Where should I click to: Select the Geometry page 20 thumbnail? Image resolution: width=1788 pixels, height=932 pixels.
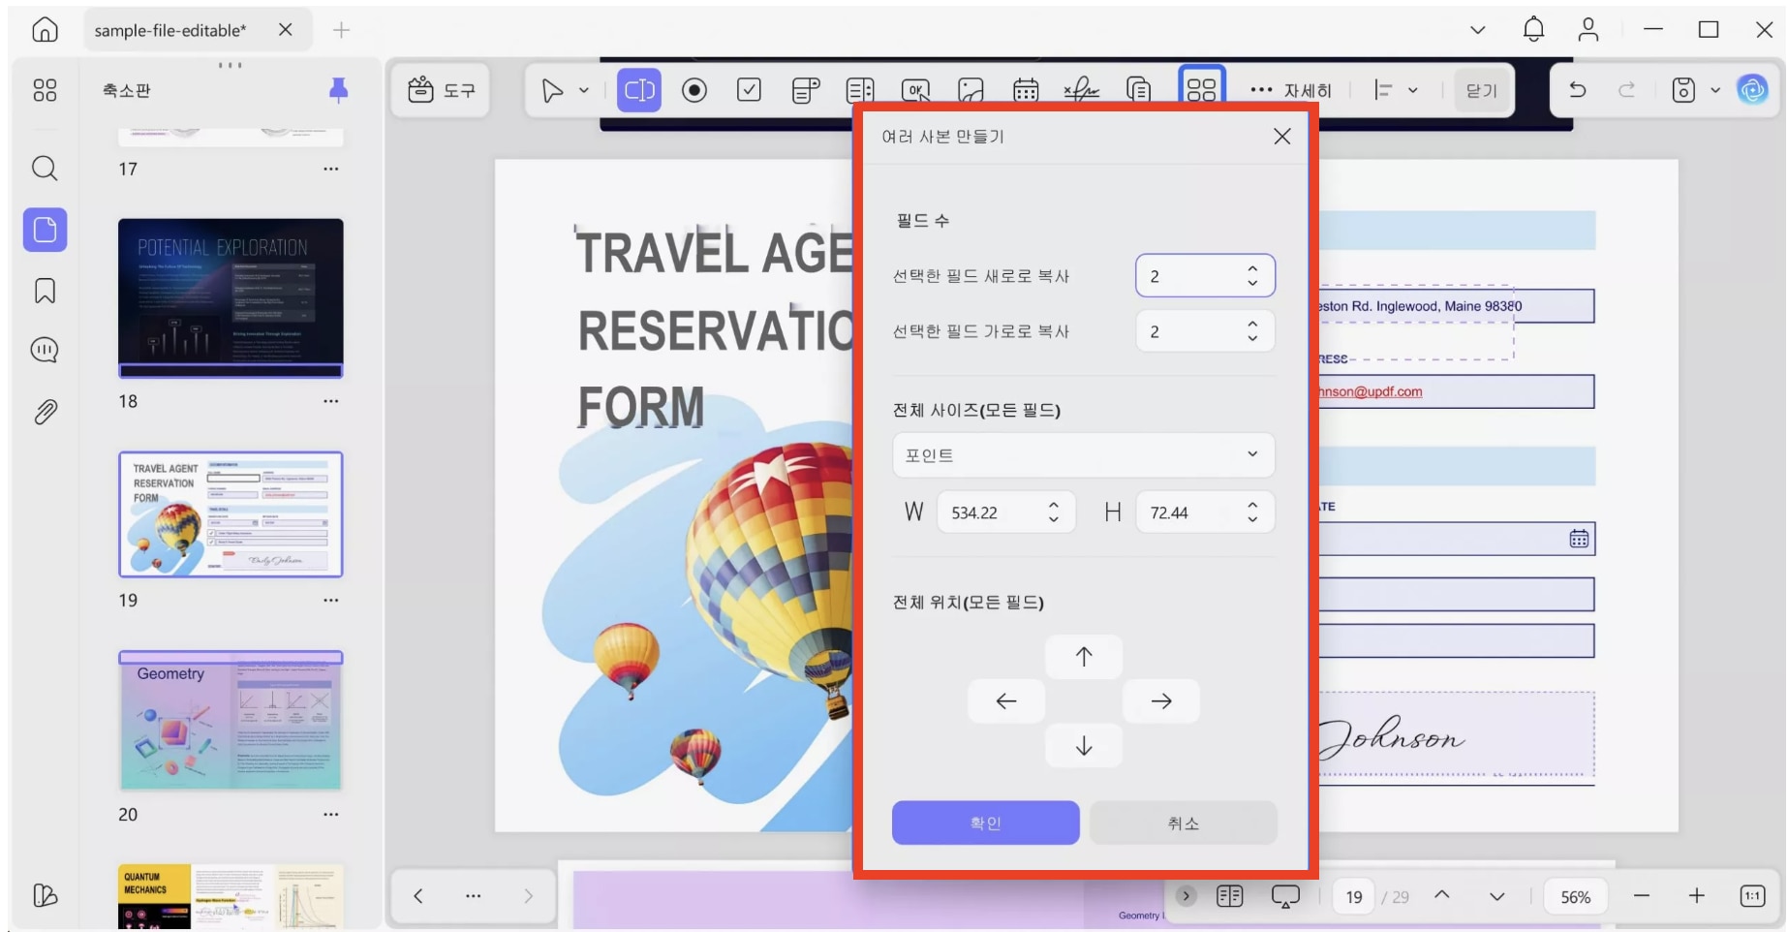point(231,721)
